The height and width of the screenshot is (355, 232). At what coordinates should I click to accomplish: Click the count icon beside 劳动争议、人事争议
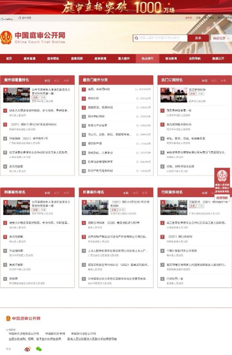137,153
